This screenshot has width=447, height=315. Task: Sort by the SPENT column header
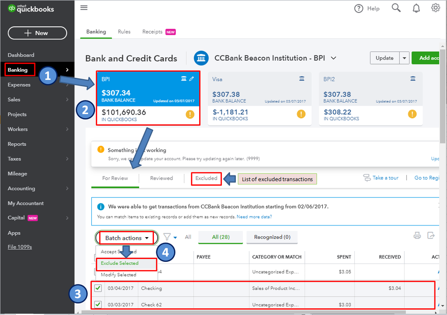pos(344,257)
